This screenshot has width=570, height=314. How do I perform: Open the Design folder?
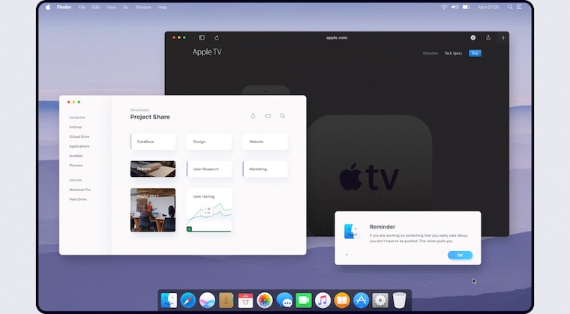[209, 142]
